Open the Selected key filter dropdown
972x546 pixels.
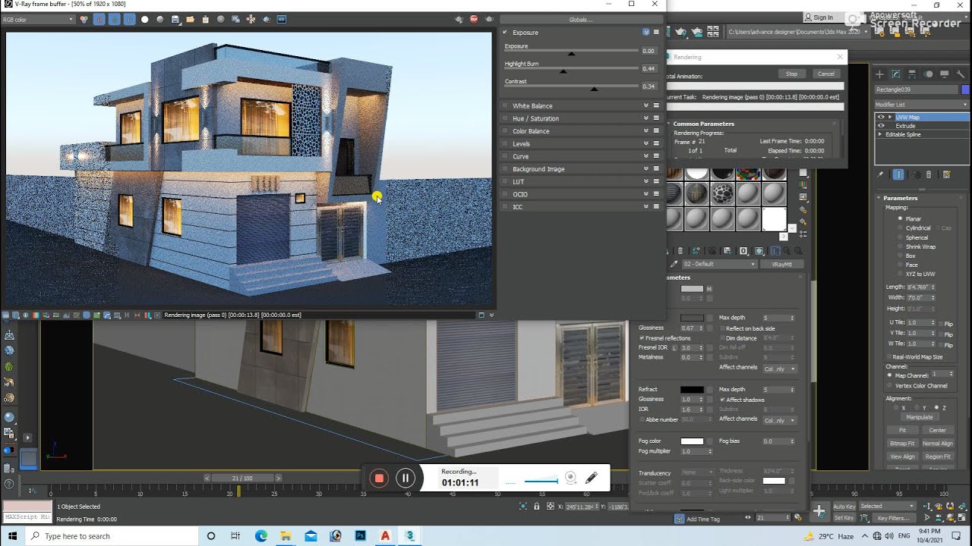pyautogui.click(x=887, y=506)
